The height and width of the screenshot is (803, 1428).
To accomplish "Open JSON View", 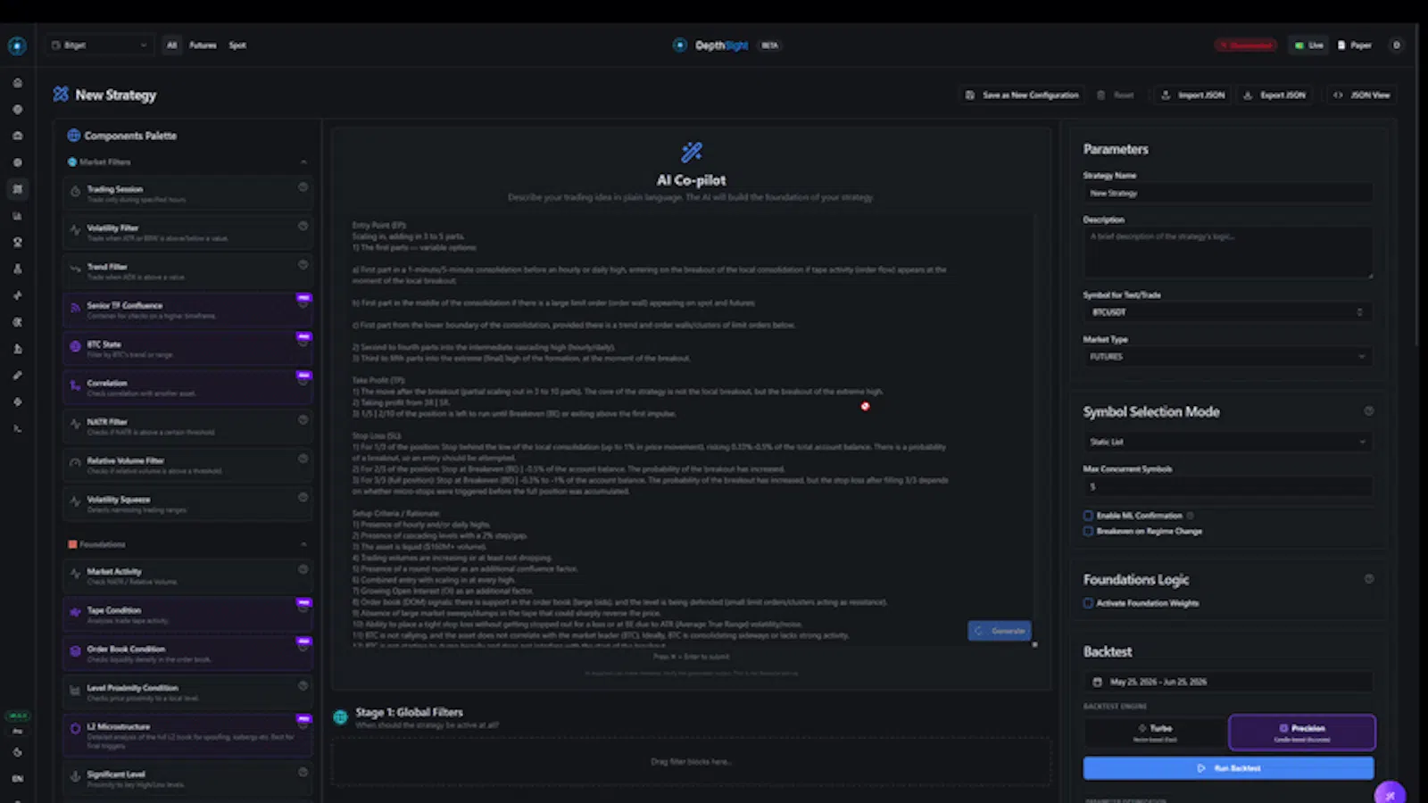I will tap(1361, 95).
